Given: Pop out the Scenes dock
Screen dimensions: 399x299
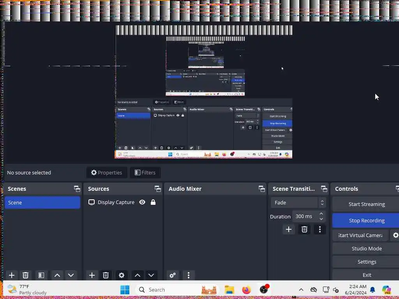Looking at the screenshot, I should tap(77, 189).
